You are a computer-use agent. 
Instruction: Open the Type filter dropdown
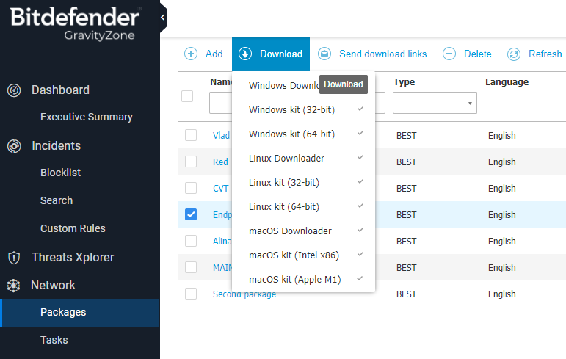[x=435, y=104]
